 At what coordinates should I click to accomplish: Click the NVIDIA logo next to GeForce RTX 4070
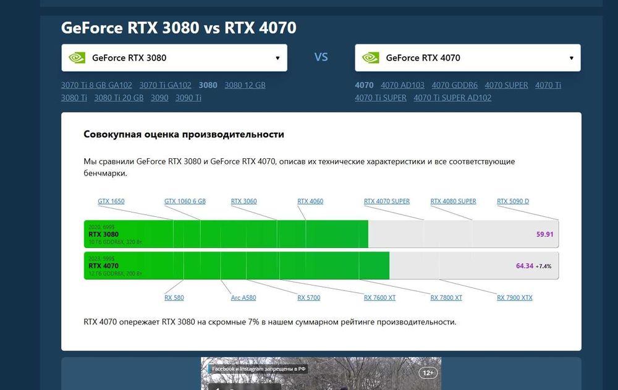click(370, 58)
